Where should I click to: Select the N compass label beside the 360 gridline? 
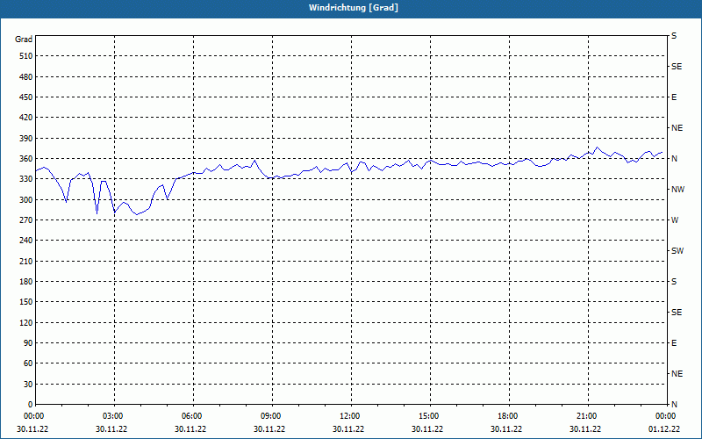point(674,159)
